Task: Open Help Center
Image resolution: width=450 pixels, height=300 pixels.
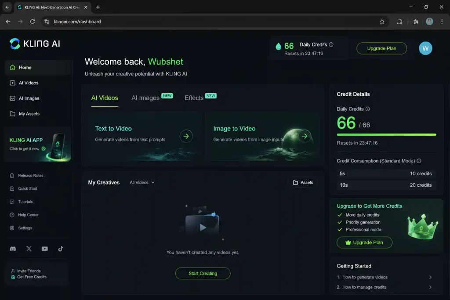Action: coord(25,215)
